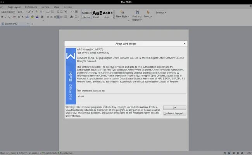
Task: Open the 10.5 font size dropdown
Action: click(x=26, y=12)
